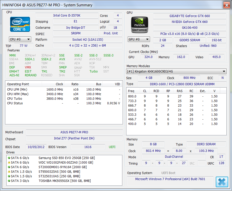Click the status icon for the TOSHIBA MK5055GSX drive
232x202 pixels.
point(9,181)
